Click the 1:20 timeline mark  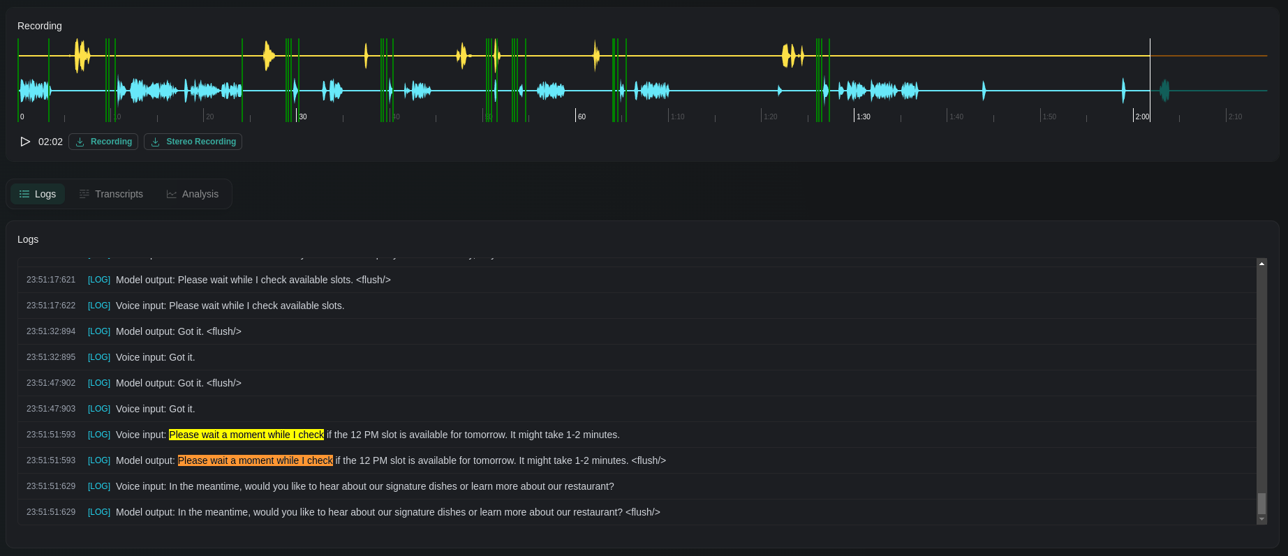[x=770, y=117]
